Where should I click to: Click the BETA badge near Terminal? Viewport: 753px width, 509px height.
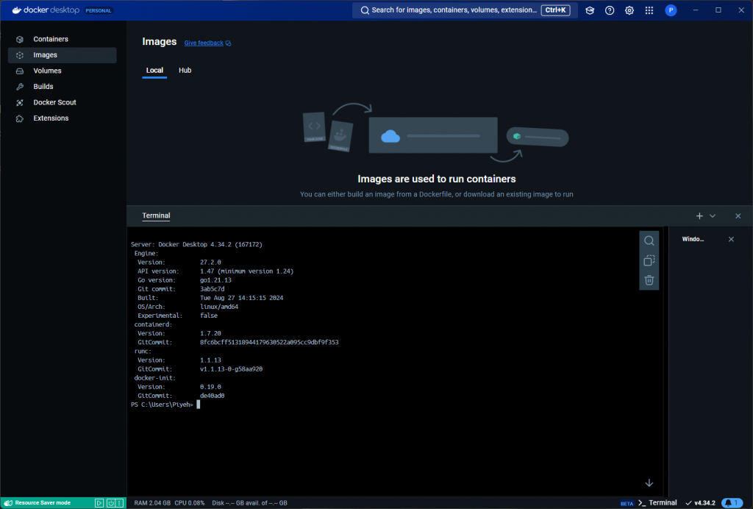coord(627,503)
